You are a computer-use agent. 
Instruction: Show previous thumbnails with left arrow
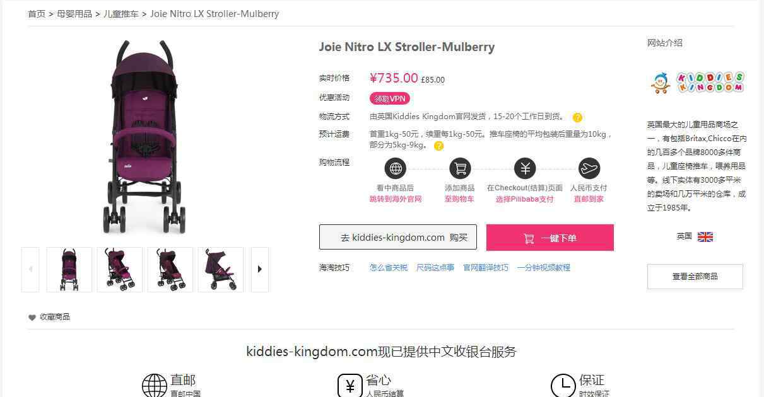click(x=30, y=269)
